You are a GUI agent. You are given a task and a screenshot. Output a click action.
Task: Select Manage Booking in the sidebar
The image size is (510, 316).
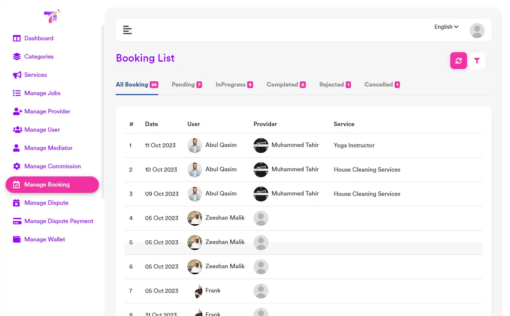pos(47,184)
